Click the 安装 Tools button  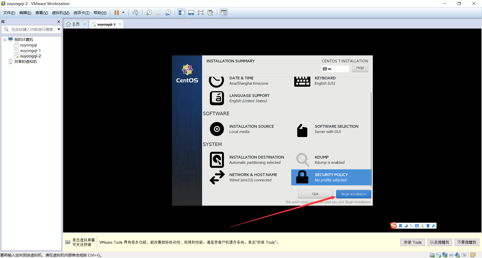coord(412,242)
